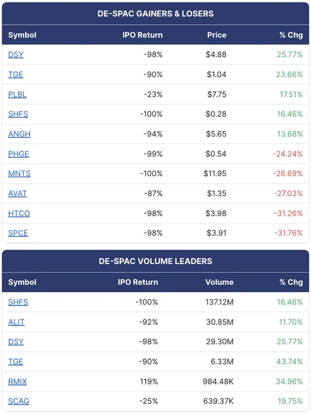This screenshot has width=311, height=413.
Task: Open the TGE link in Volume Leaders
Action: [16, 361]
